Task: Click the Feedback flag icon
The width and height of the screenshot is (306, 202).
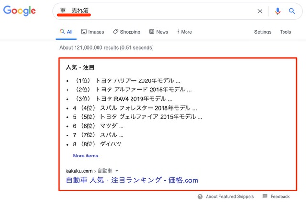Action: tap(265, 196)
